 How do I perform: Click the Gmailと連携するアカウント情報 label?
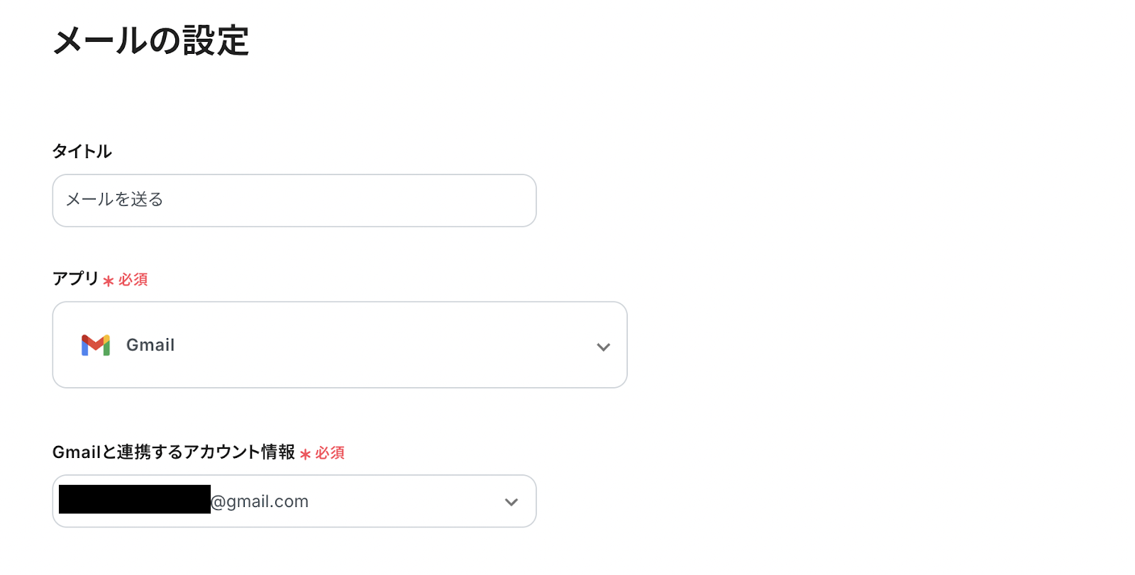click(x=174, y=452)
